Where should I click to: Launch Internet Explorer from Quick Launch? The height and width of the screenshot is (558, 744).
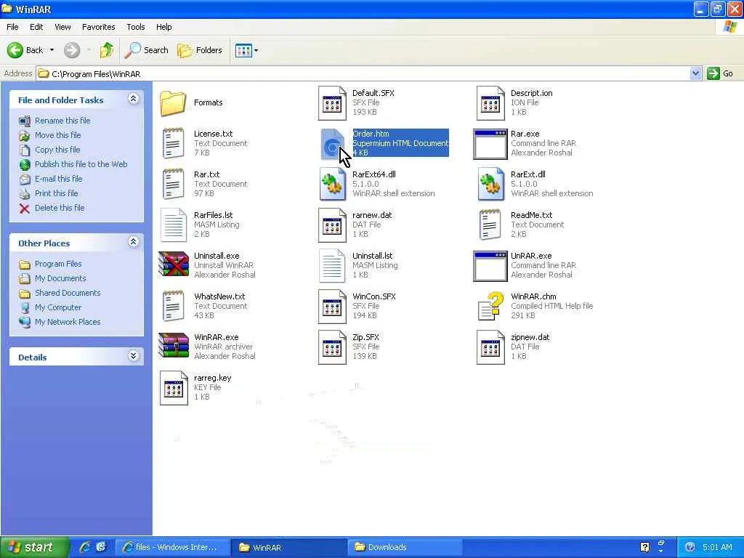[x=86, y=547]
